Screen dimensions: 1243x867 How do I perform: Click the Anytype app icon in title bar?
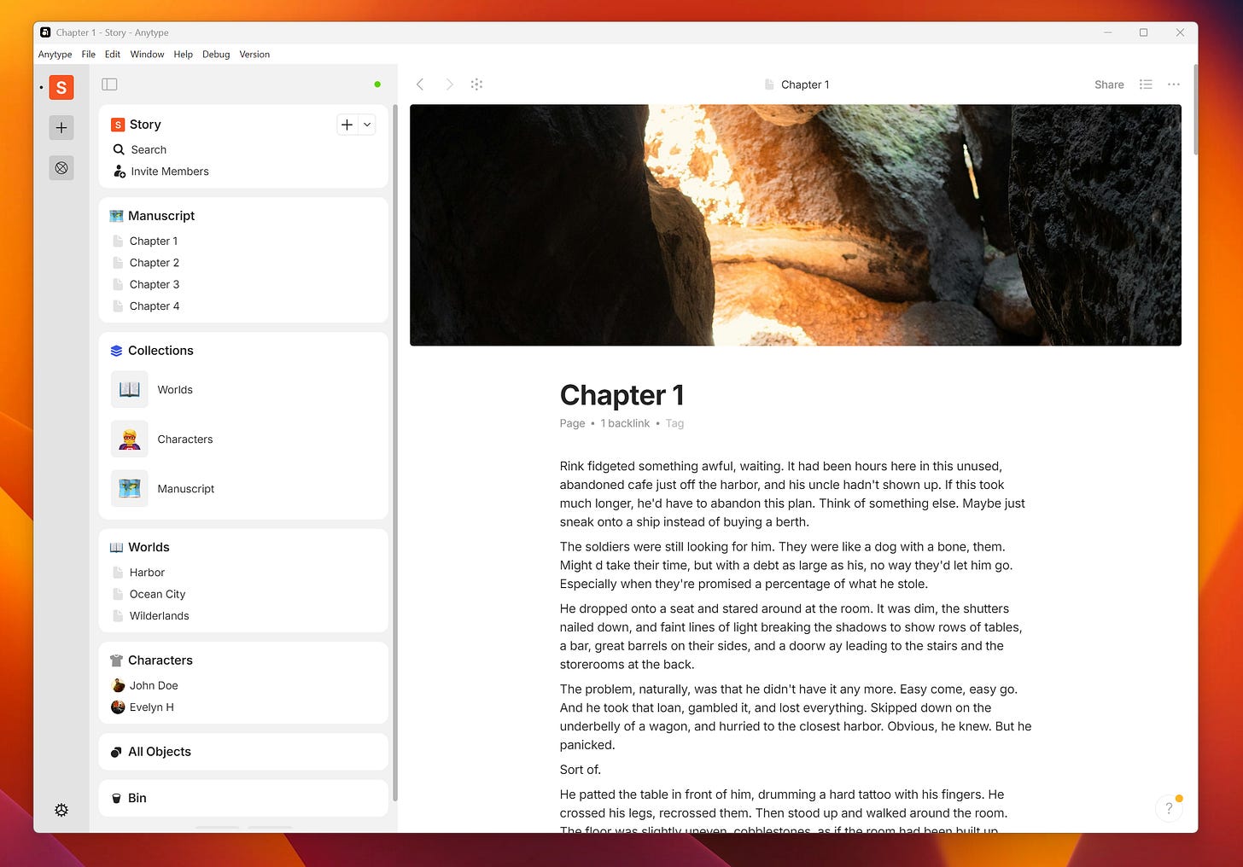[45, 32]
